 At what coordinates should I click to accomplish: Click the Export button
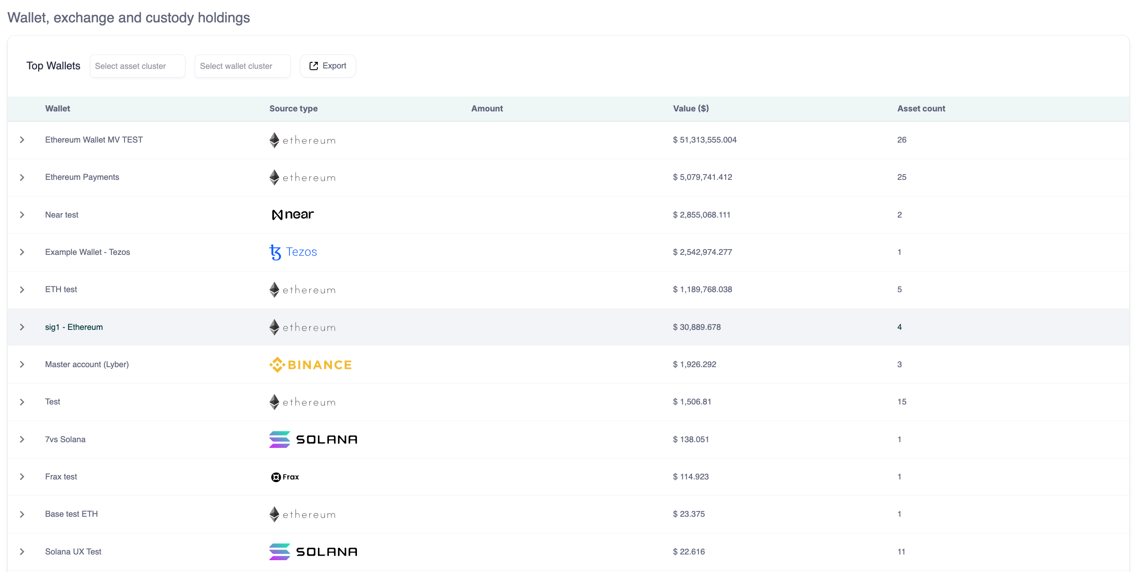click(328, 66)
